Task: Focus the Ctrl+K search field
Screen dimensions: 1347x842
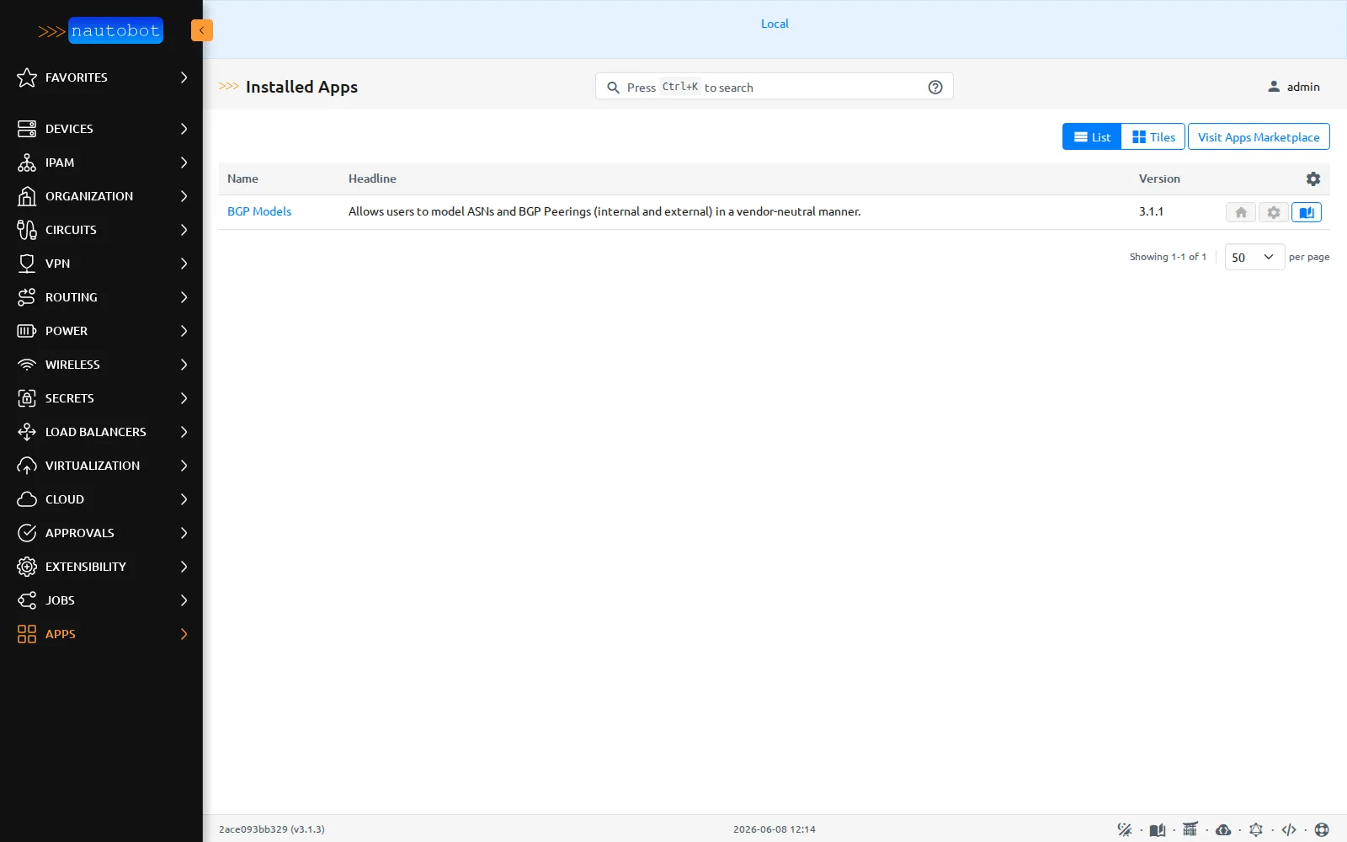Action: pyautogui.click(x=774, y=87)
